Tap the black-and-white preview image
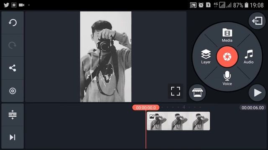This screenshot has height=150, width=268. coord(106,57)
